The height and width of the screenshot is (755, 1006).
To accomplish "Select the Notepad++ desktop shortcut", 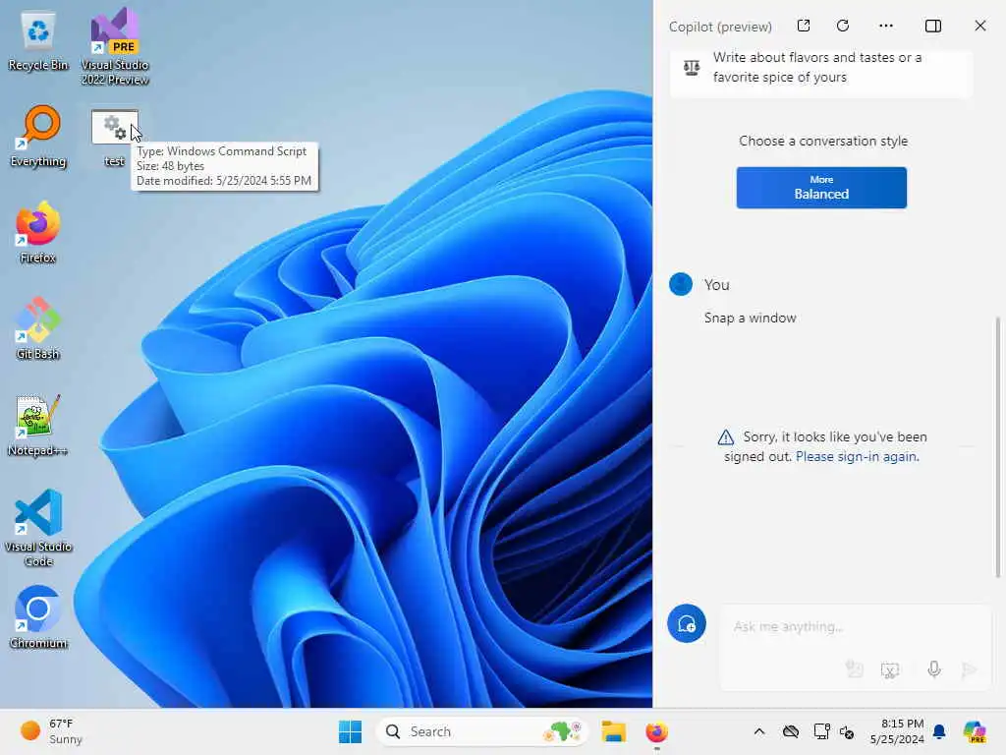I will pyautogui.click(x=38, y=426).
